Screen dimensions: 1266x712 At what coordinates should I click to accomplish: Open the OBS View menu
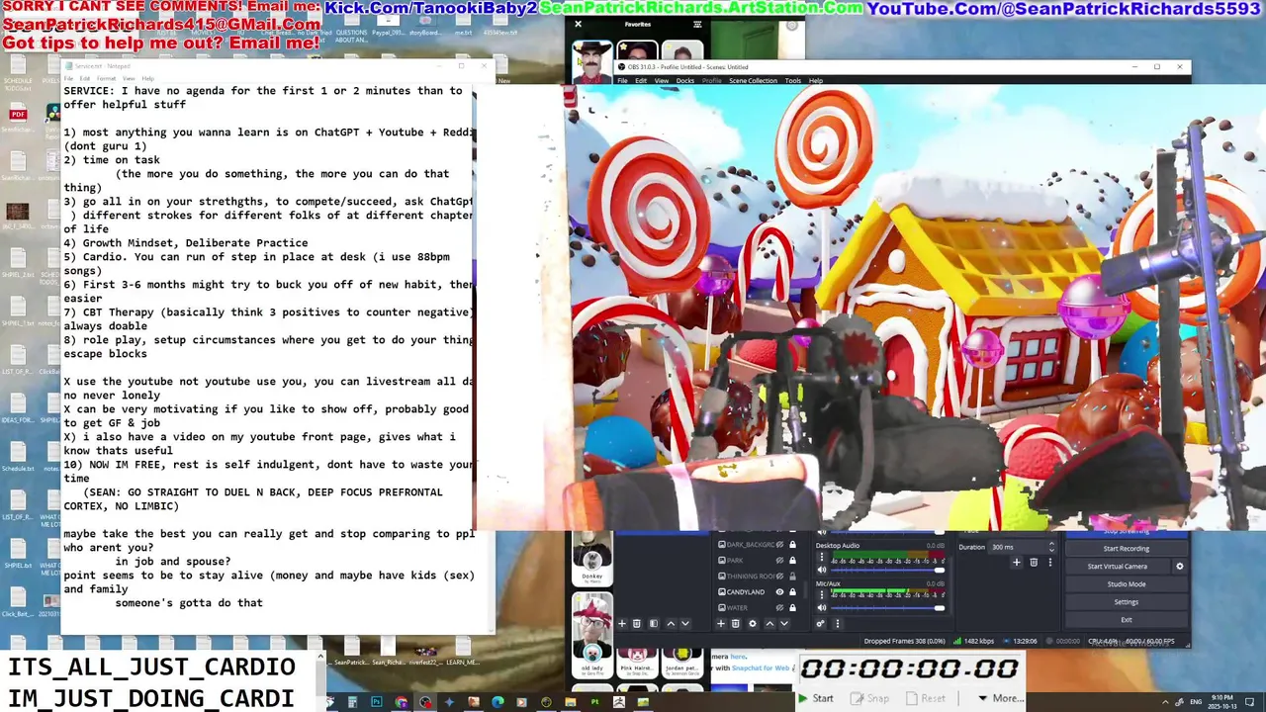[661, 80]
